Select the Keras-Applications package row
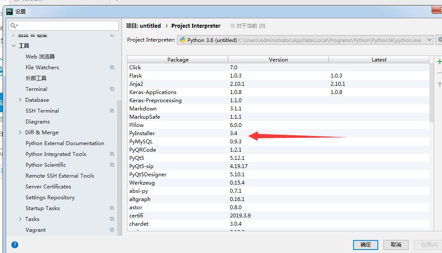 (x=278, y=92)
